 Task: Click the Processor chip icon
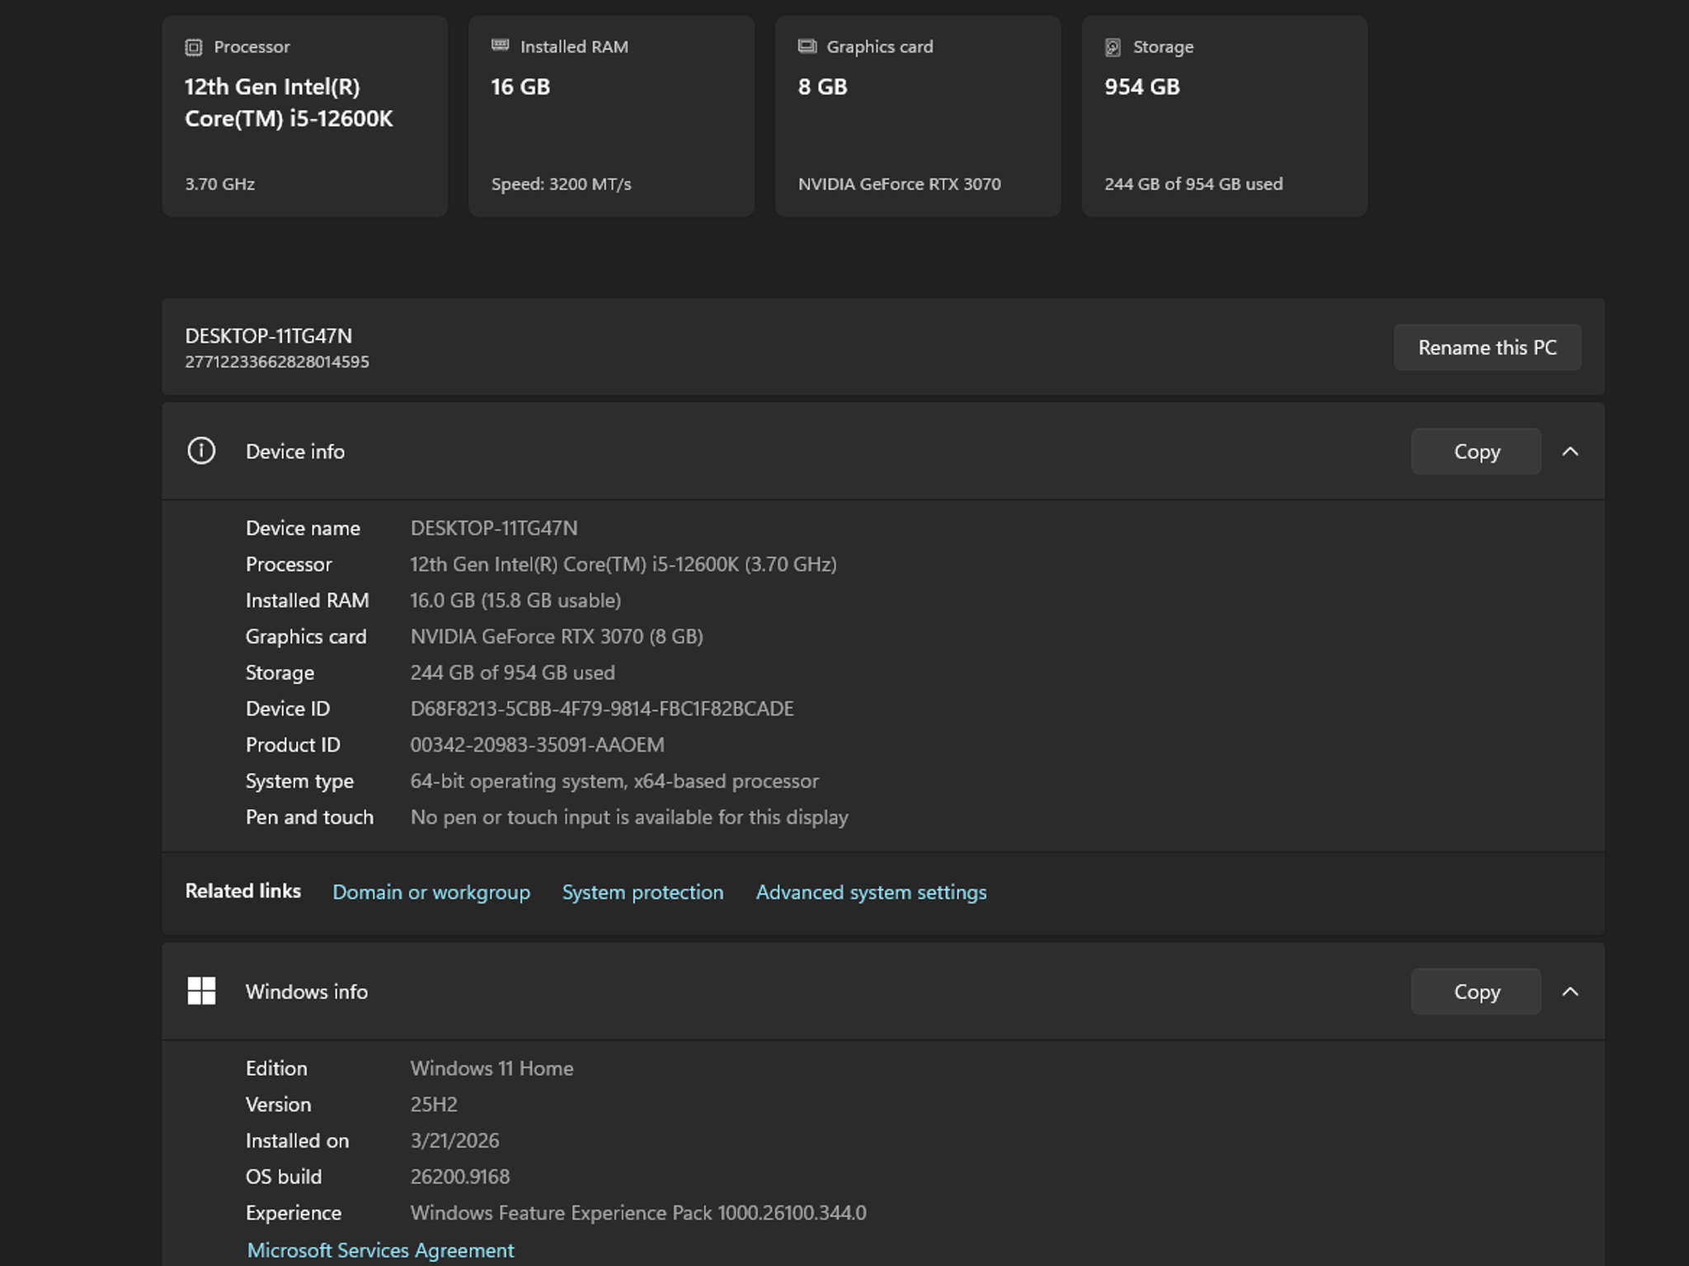tap(194, 47)
